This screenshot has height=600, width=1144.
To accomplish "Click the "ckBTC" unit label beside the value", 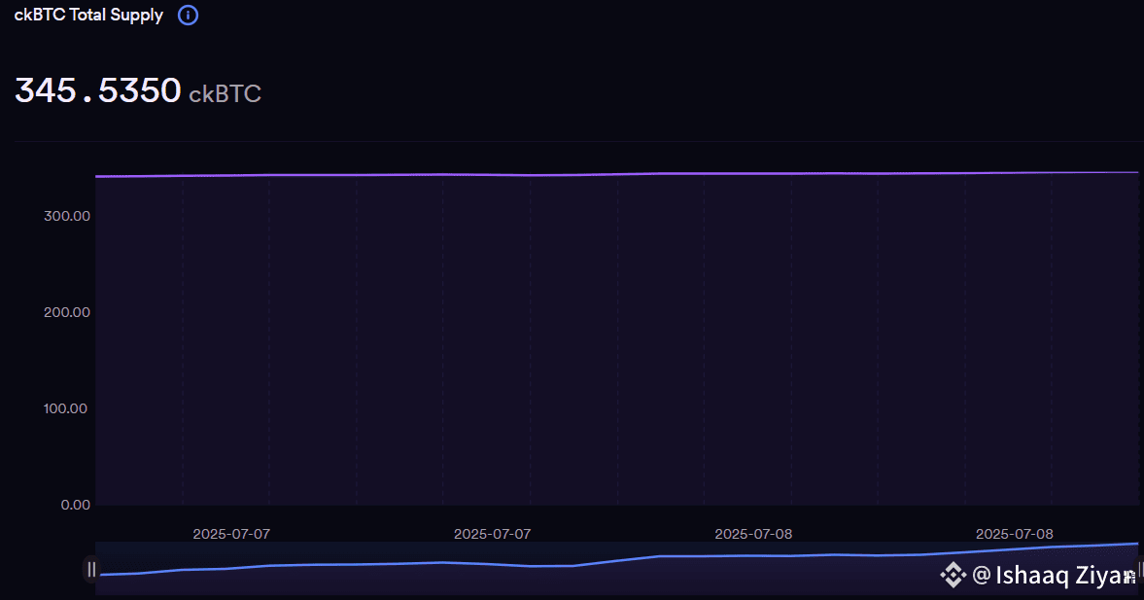I will tap(225, 93).
